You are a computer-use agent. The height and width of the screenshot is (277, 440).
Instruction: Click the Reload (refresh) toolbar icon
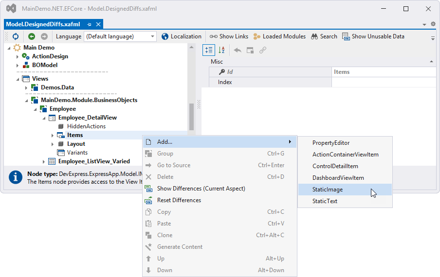tap(16, 36)
